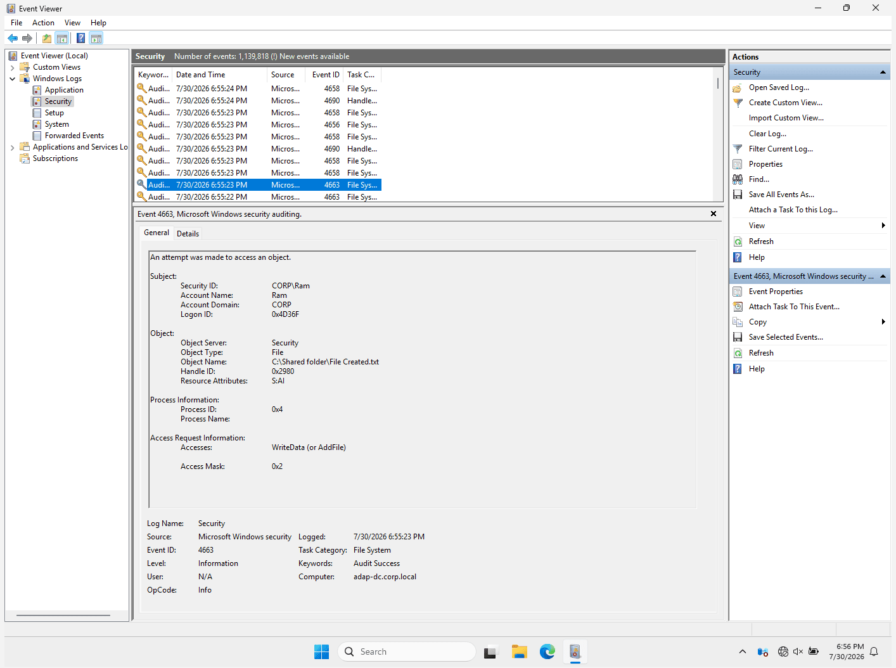Click the Save All Events As disk icon
This screenshot has width=896, height=668.
(x=738, y=195)
